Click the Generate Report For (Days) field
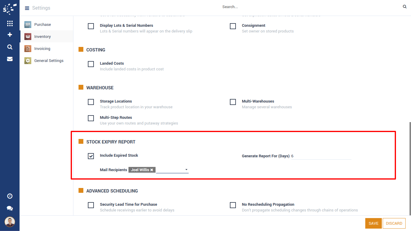This screenshot has width=411, height=231. [x=321, y=156]
